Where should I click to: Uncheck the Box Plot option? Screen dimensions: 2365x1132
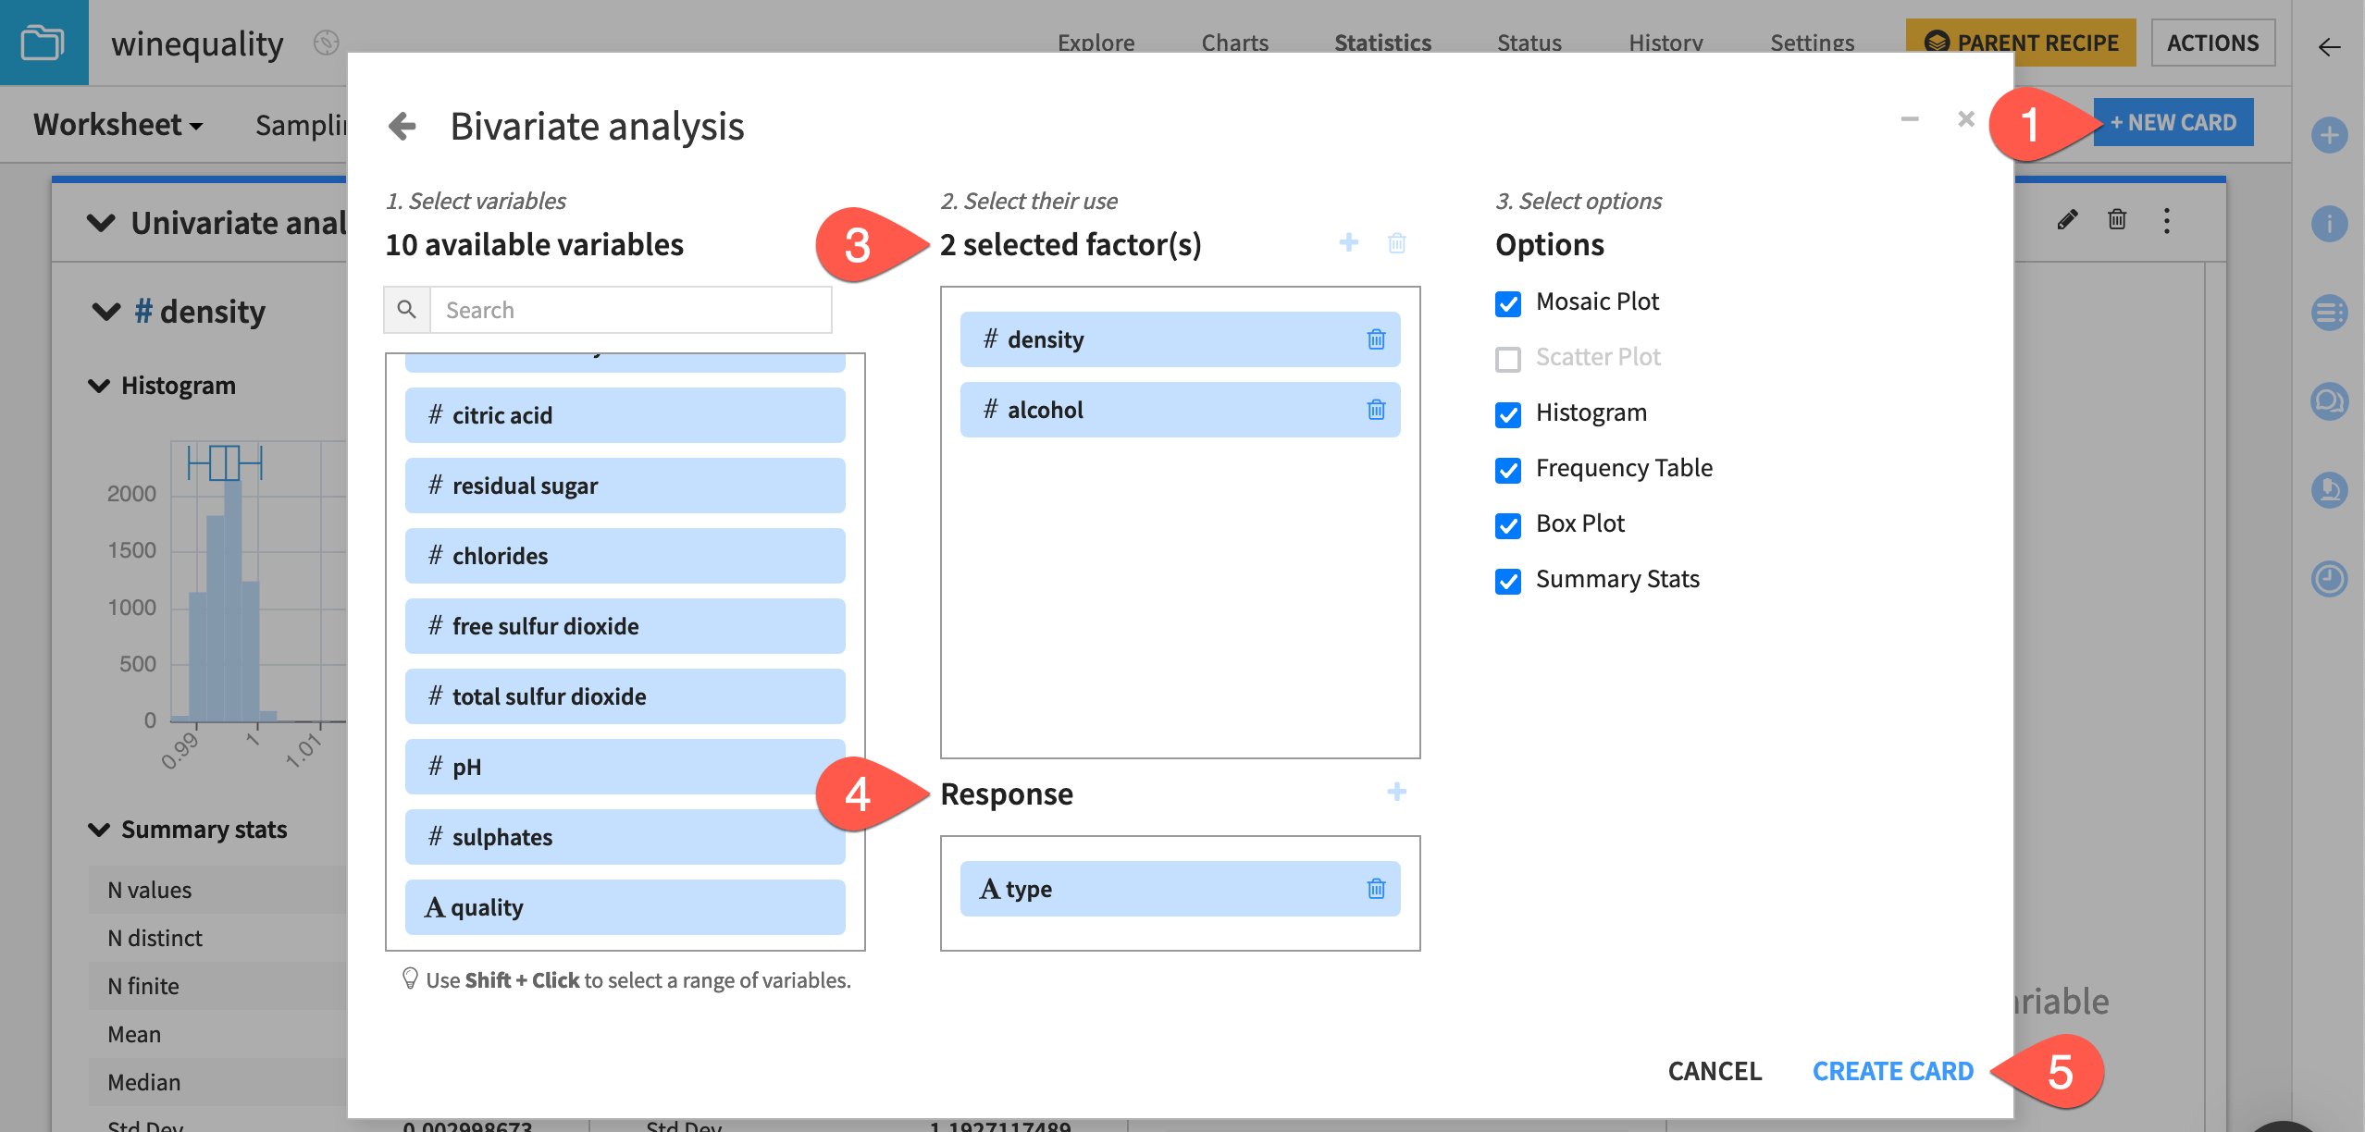pos(1507,525)
